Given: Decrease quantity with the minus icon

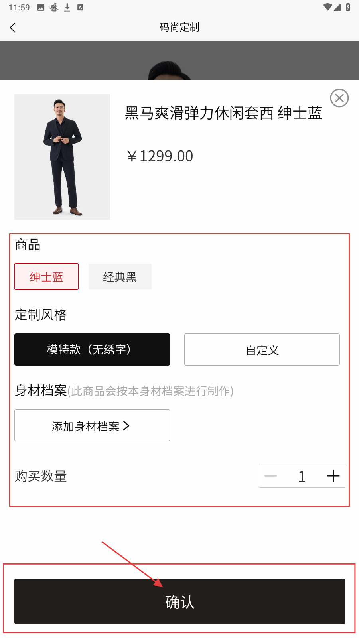Looking at the screenshot, I should (x=271, y=476).
